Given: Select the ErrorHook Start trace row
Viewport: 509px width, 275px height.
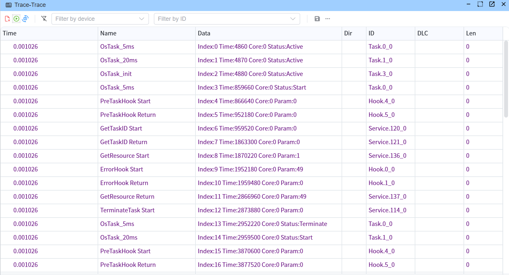Looking at the screenshot, I should (122, 169).
